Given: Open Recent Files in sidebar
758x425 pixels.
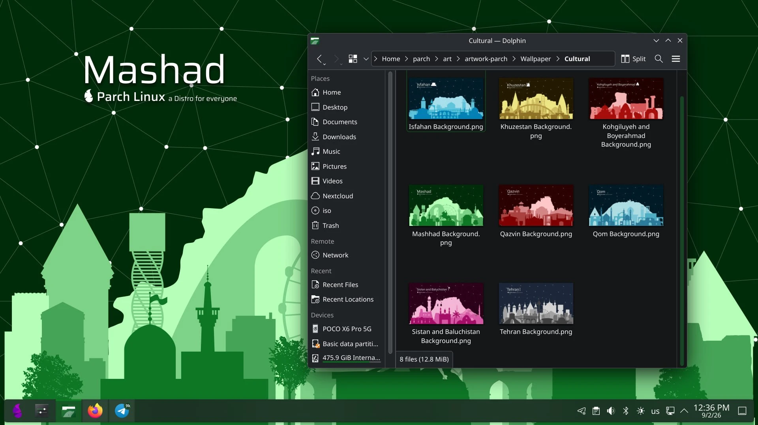Looking at the screenshot, I should (x=346, y=285).
